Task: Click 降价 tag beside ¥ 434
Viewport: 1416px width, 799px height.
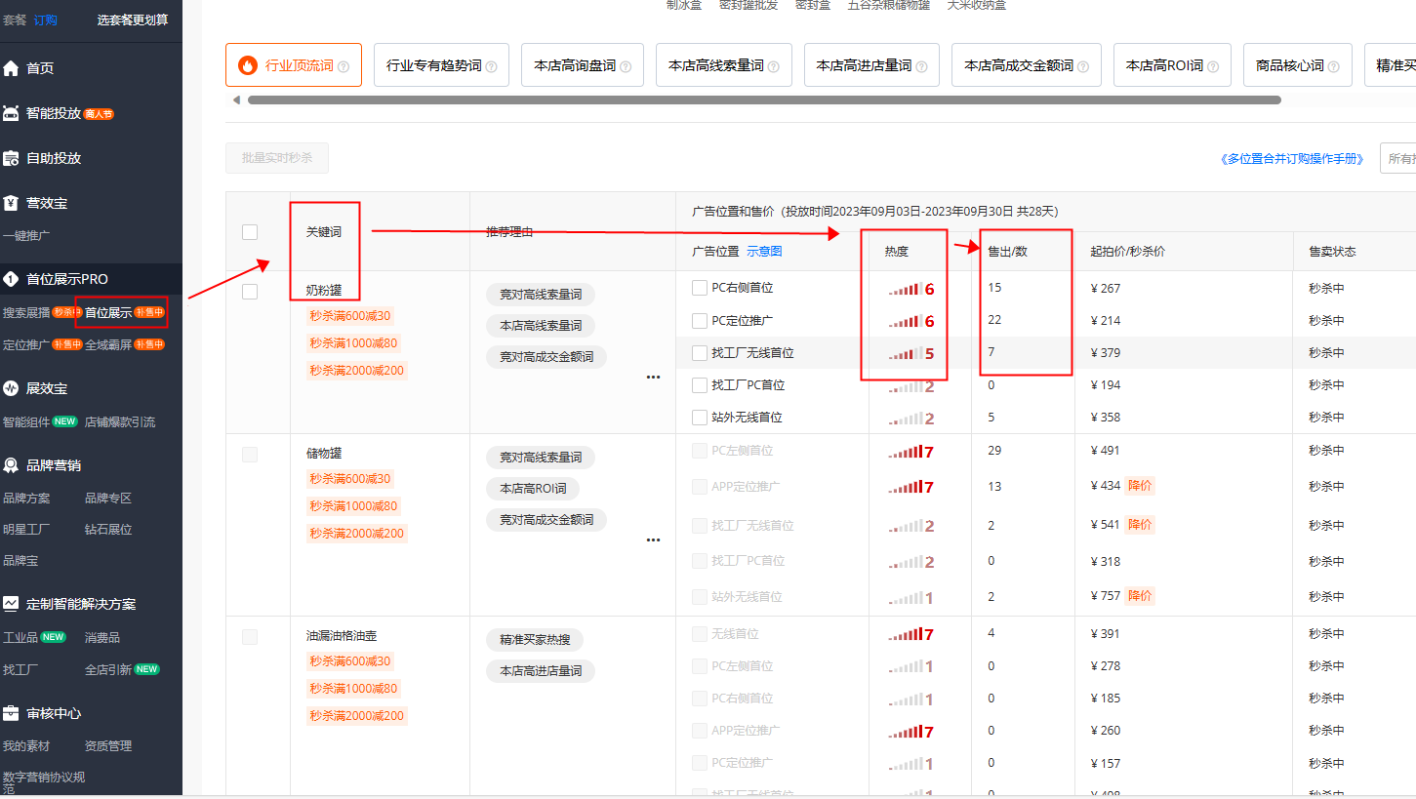Action: (x=1140, y=486)
